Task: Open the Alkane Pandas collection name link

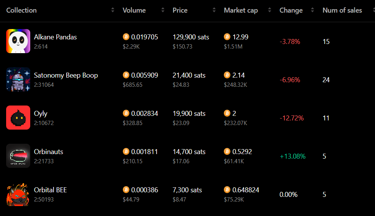Action: [x=55, y=37]
